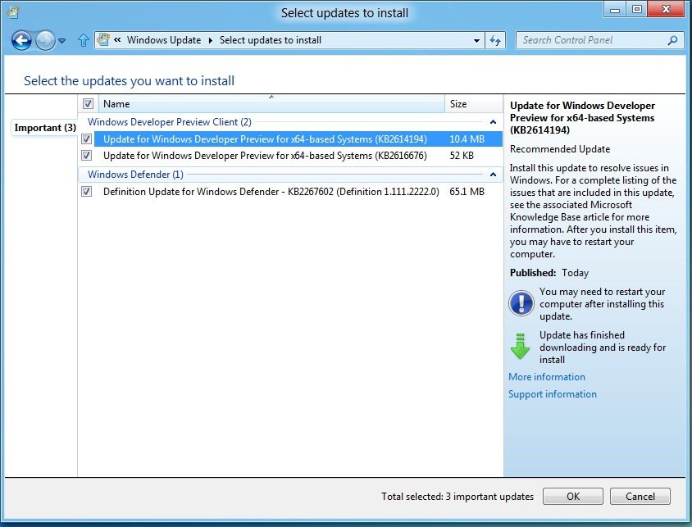
Task: Uncheck the Windows Defender definition update checkbox
Action: tap(87, 192)
